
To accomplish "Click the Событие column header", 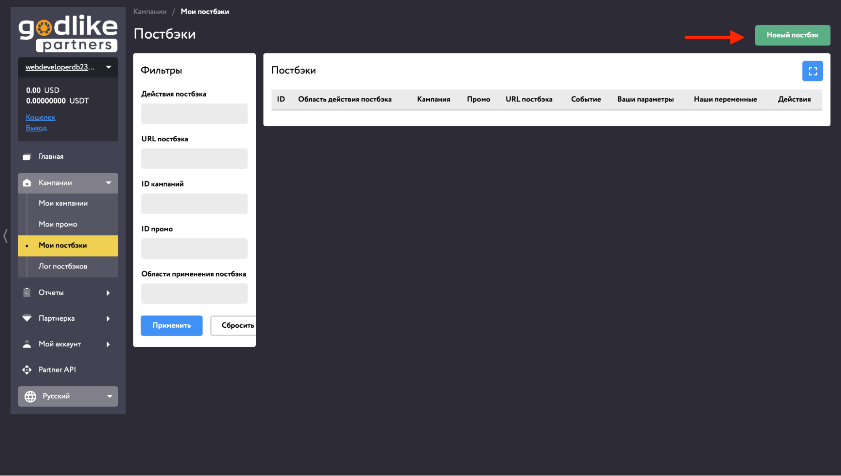I will click(586, 99).
